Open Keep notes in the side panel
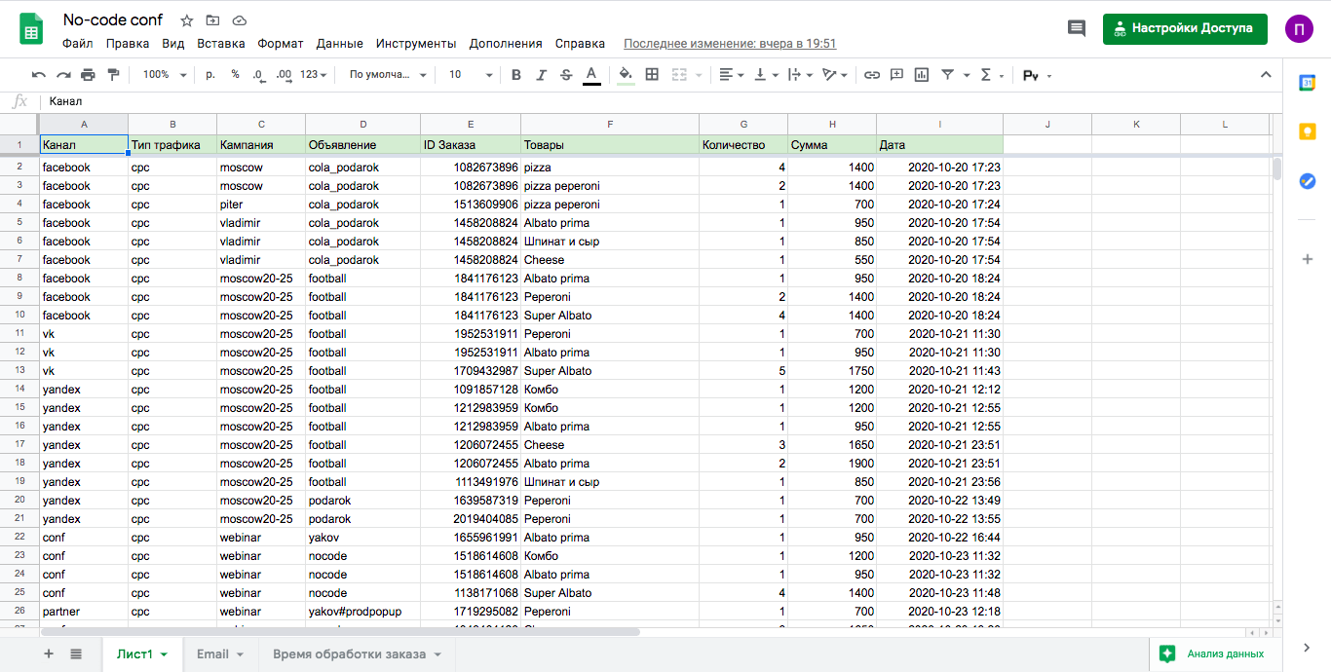This screenshot has width=1331, height=672. coord(1308,131)
